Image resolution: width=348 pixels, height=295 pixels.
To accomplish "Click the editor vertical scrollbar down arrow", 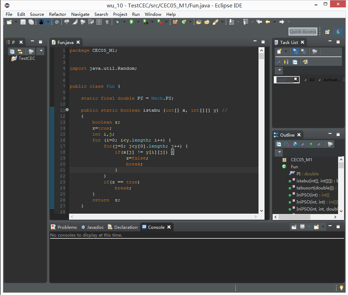I will coord(261,211).
